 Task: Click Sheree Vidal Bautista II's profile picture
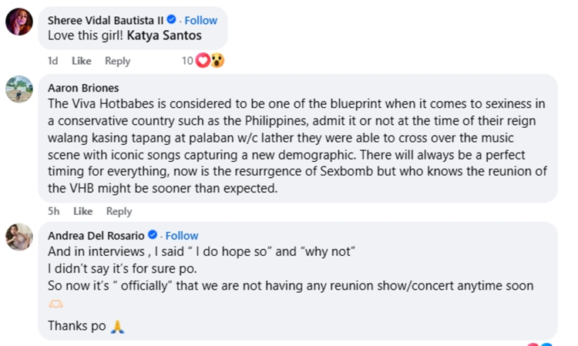(x=18, y=22)
